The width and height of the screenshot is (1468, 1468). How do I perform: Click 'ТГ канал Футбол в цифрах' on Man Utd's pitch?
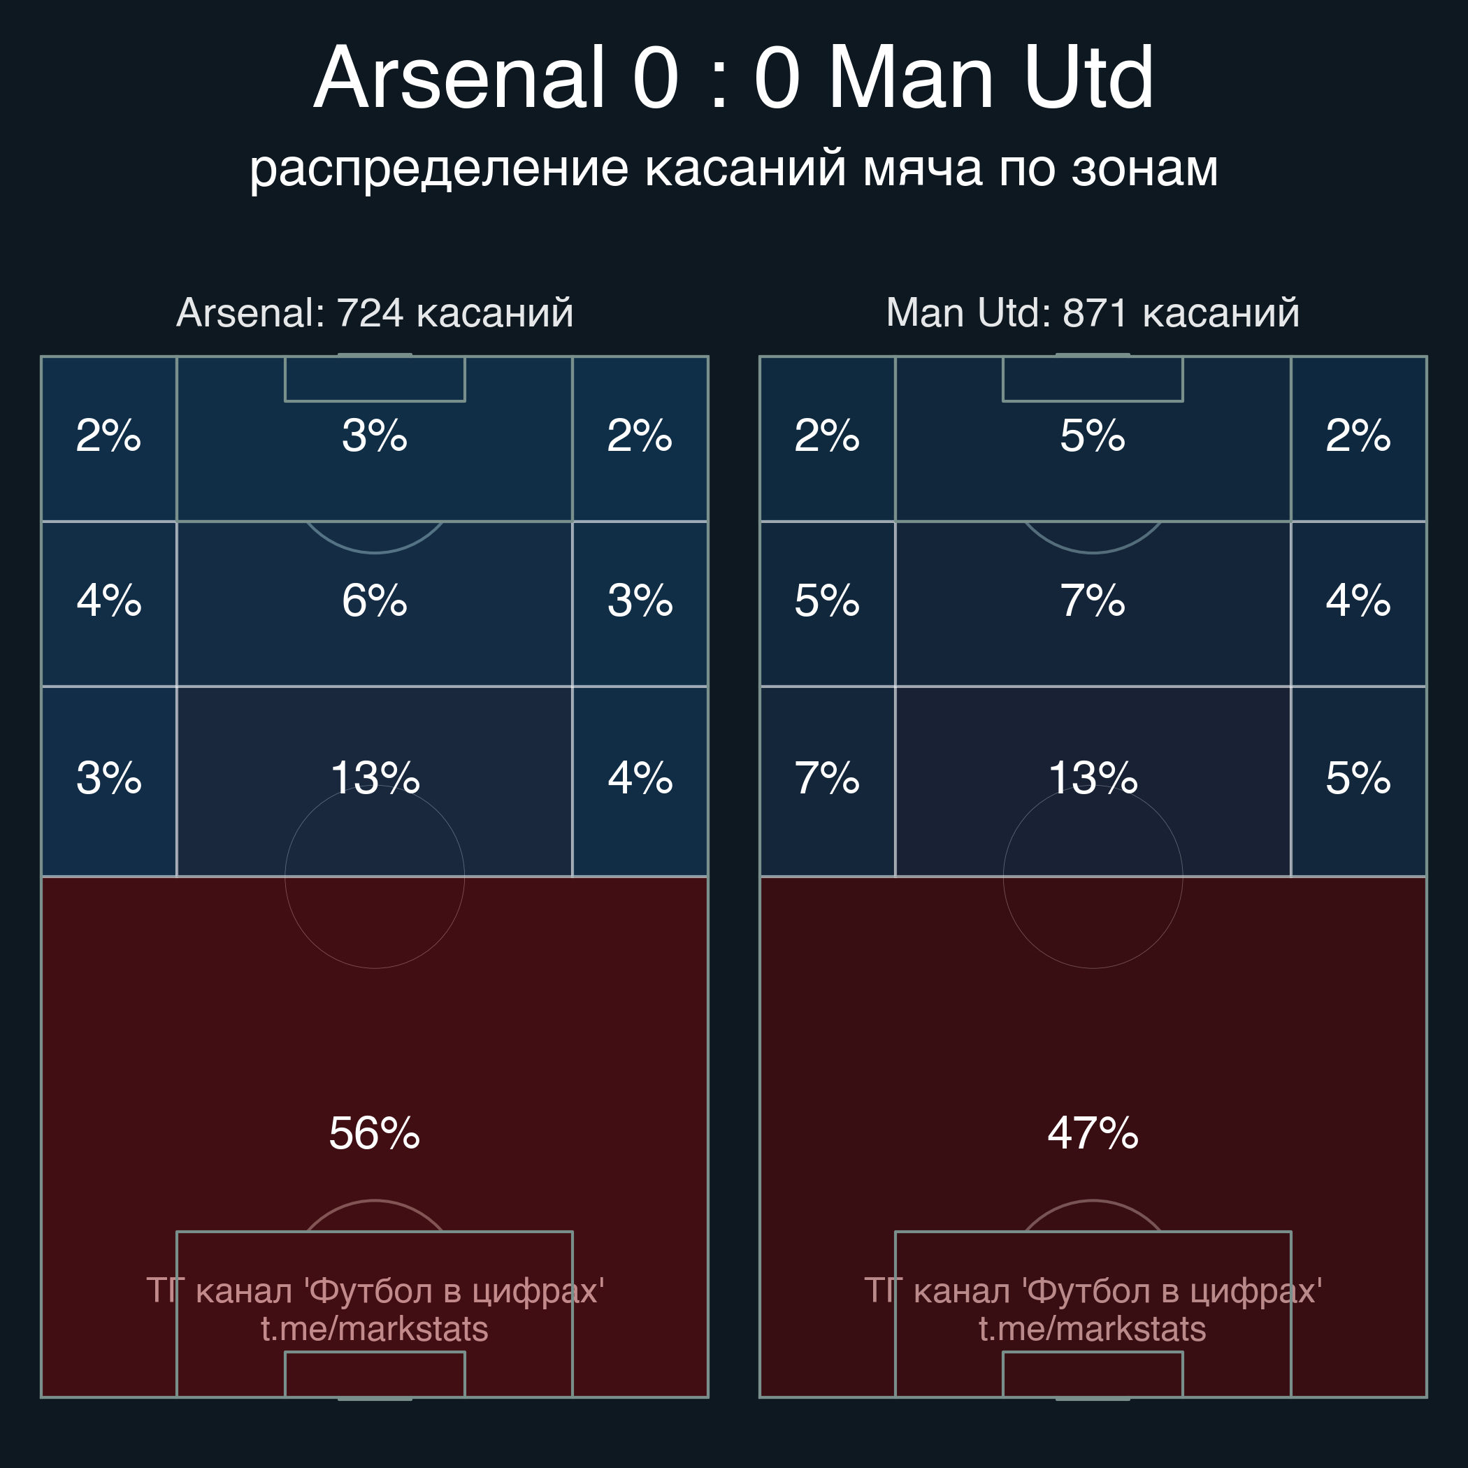(x=1093, y=1291)
